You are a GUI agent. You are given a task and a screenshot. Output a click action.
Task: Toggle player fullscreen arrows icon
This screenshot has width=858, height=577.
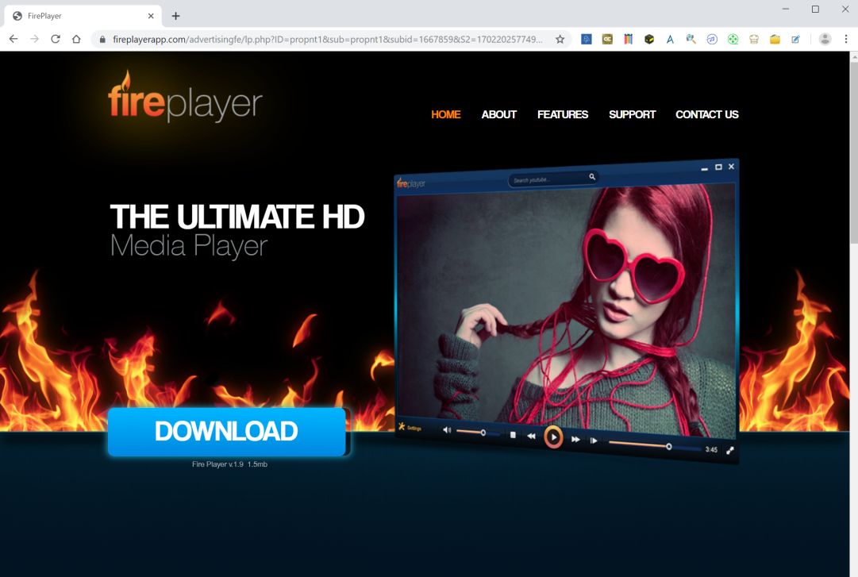(x=730, y=451)
